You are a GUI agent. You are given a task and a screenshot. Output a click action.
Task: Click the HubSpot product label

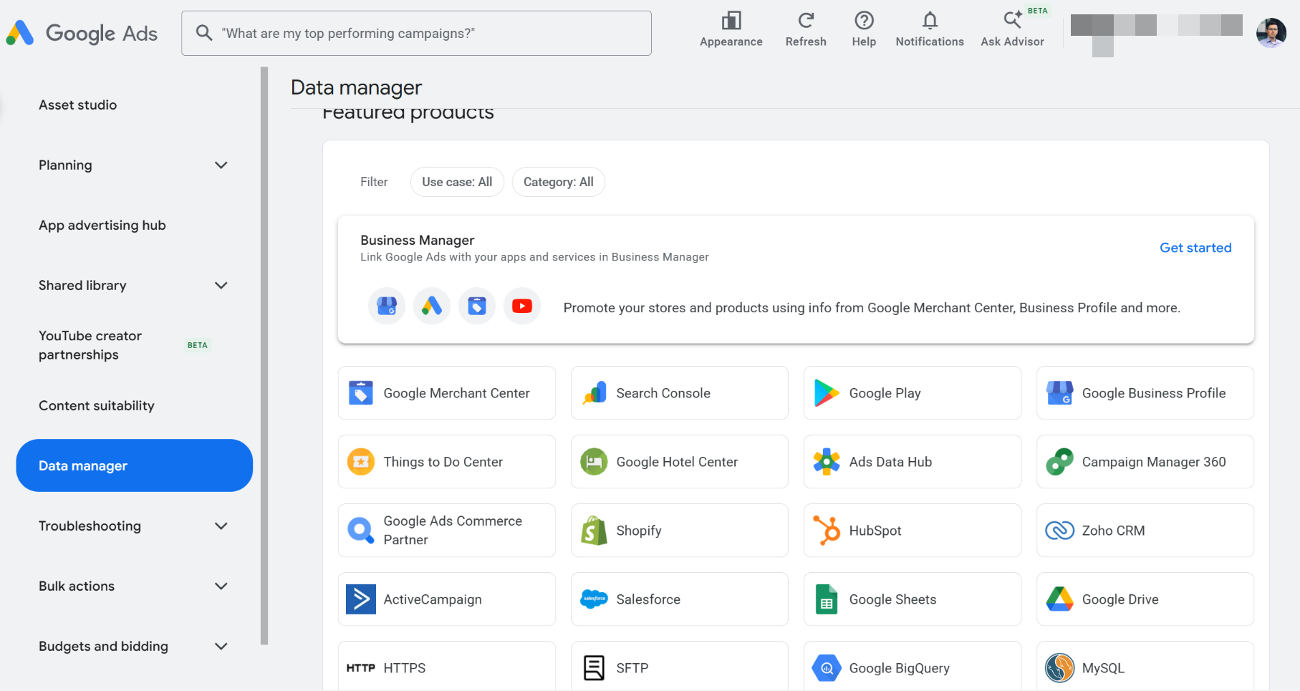coord(875,531)
